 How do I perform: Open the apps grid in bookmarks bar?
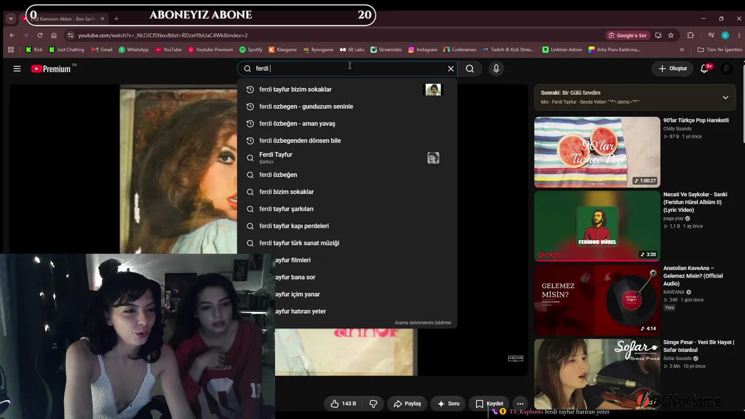10,49
